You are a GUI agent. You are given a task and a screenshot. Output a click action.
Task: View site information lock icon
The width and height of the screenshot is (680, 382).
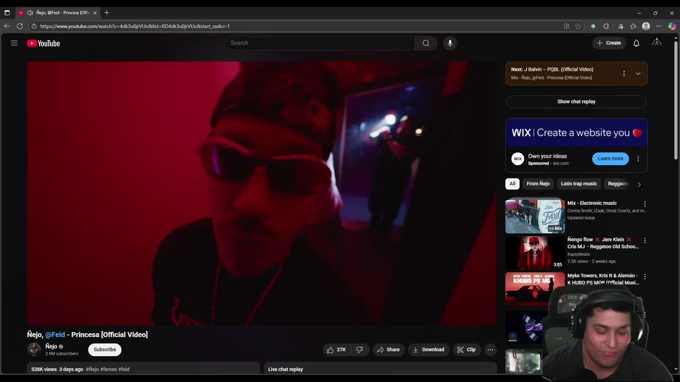pos(33,26)
